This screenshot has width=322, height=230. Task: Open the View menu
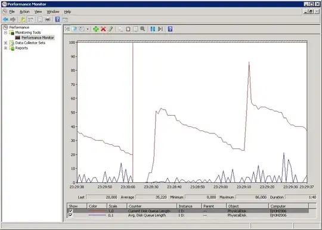[38, 12]
